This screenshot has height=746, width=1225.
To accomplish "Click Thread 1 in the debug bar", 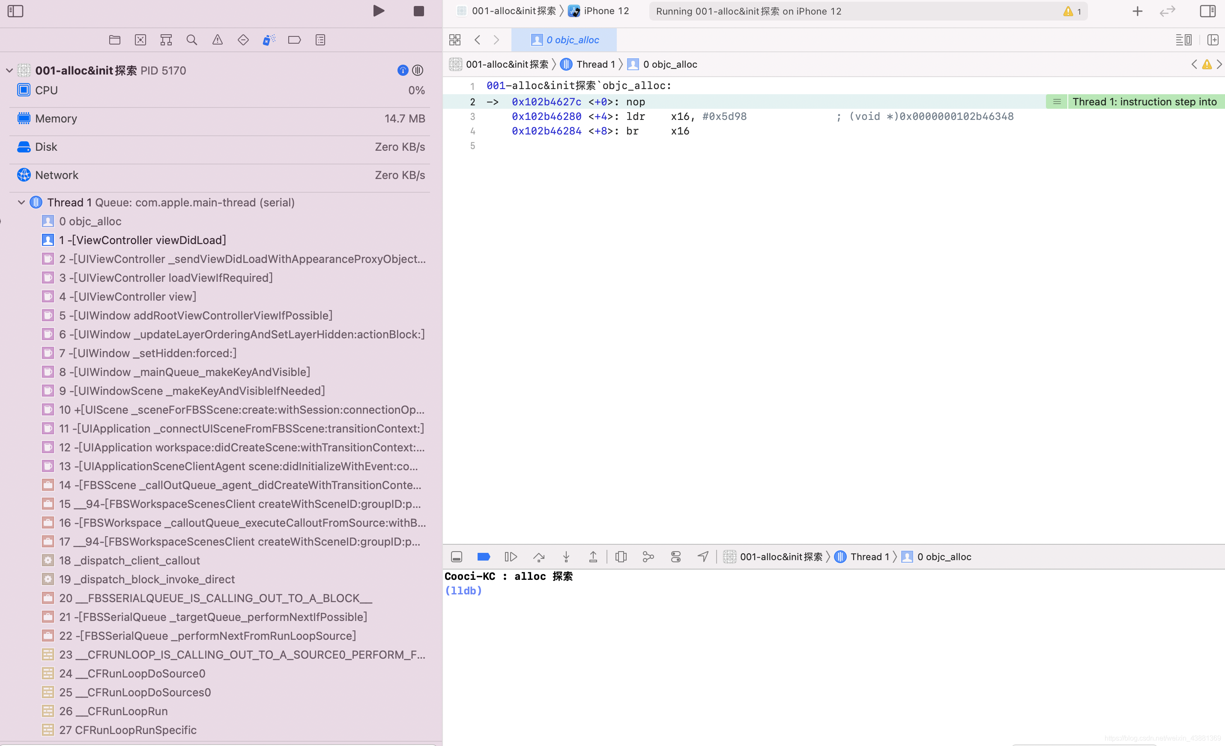I will (x=862, y=557).
